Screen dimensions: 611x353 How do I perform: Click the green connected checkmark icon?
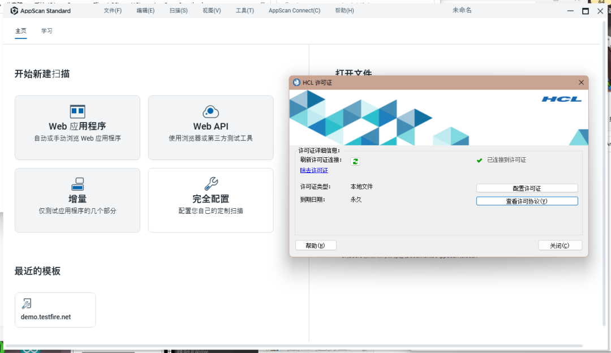[479, 160]
